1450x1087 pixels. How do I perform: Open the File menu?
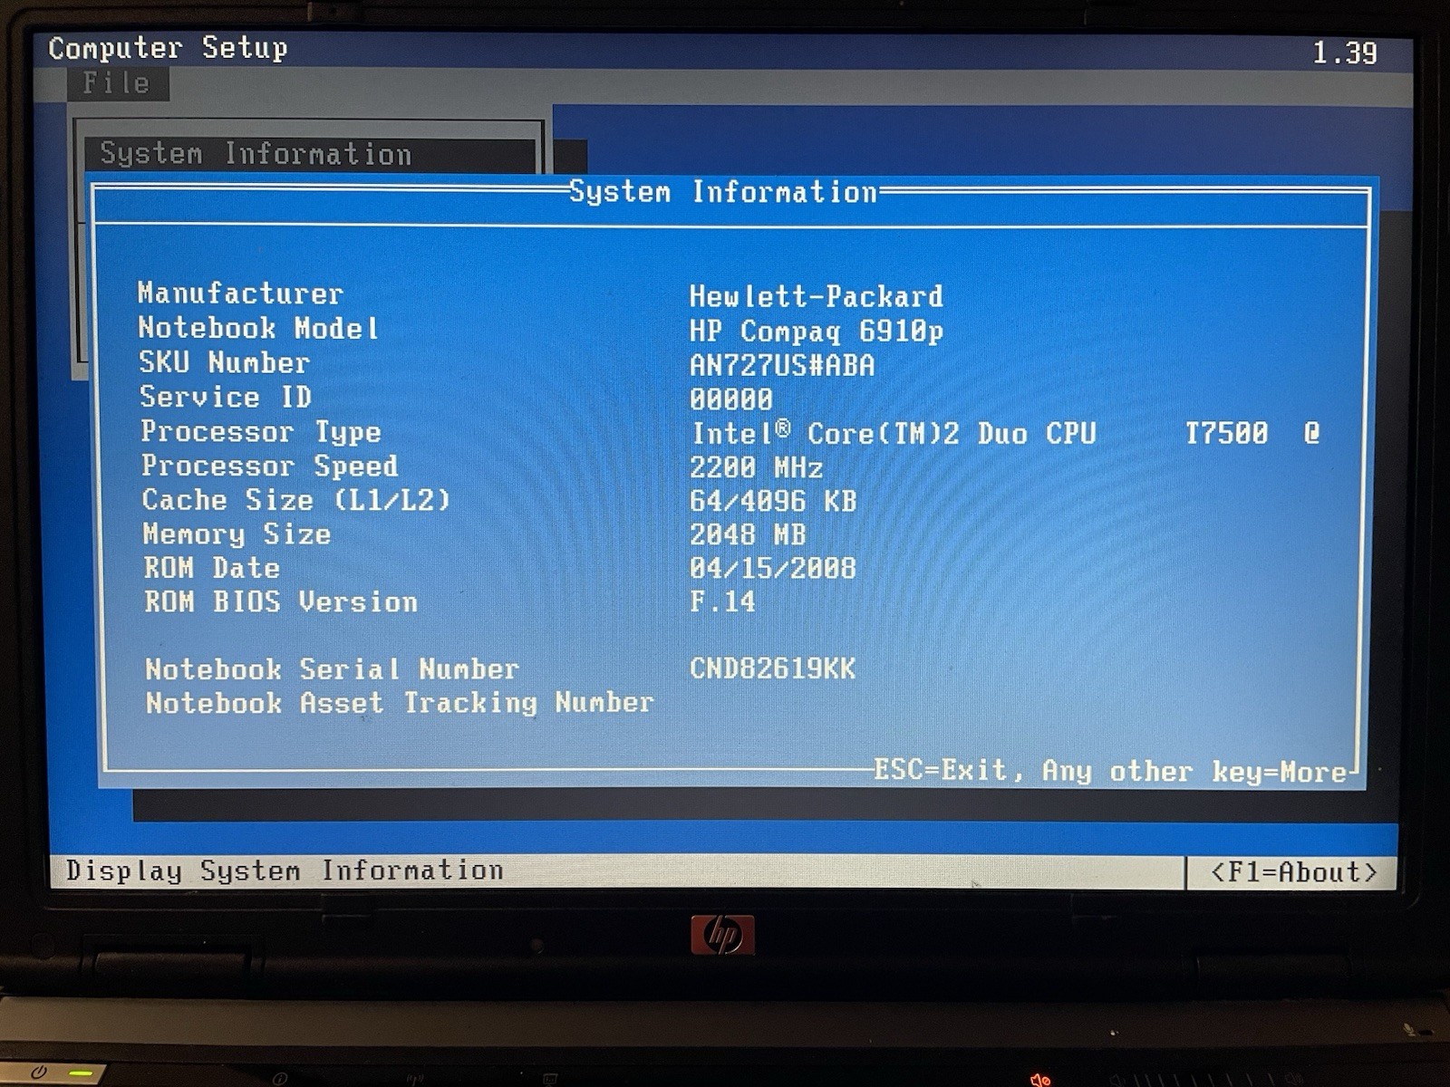tap(117, 83)
